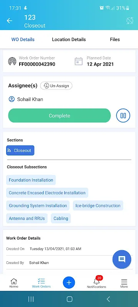Tap the blue plus add button
The width and height of the screenshot is (138, 307).
[69, 282]
